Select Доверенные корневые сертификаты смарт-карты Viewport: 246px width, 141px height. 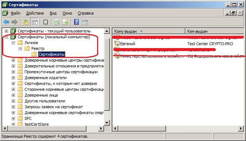click(x=64, y=113)
